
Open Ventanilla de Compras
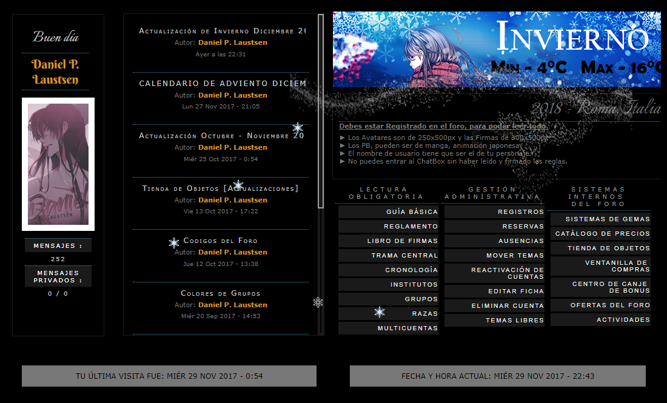(600, 265)
